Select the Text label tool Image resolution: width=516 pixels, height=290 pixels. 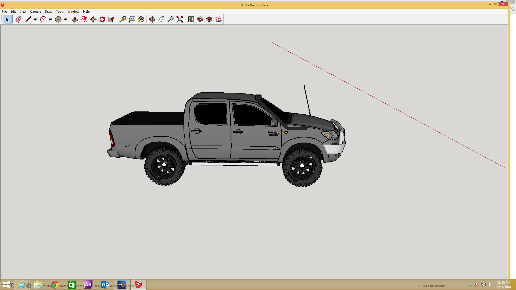(x=132, y=19)
